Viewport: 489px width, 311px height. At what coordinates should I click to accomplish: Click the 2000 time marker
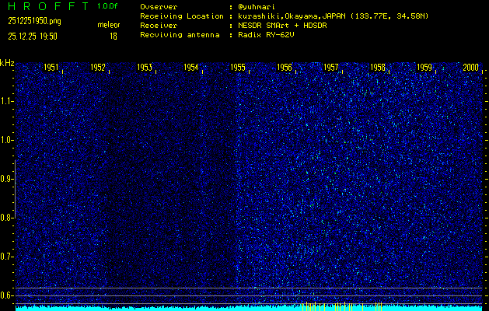(471, 68)
